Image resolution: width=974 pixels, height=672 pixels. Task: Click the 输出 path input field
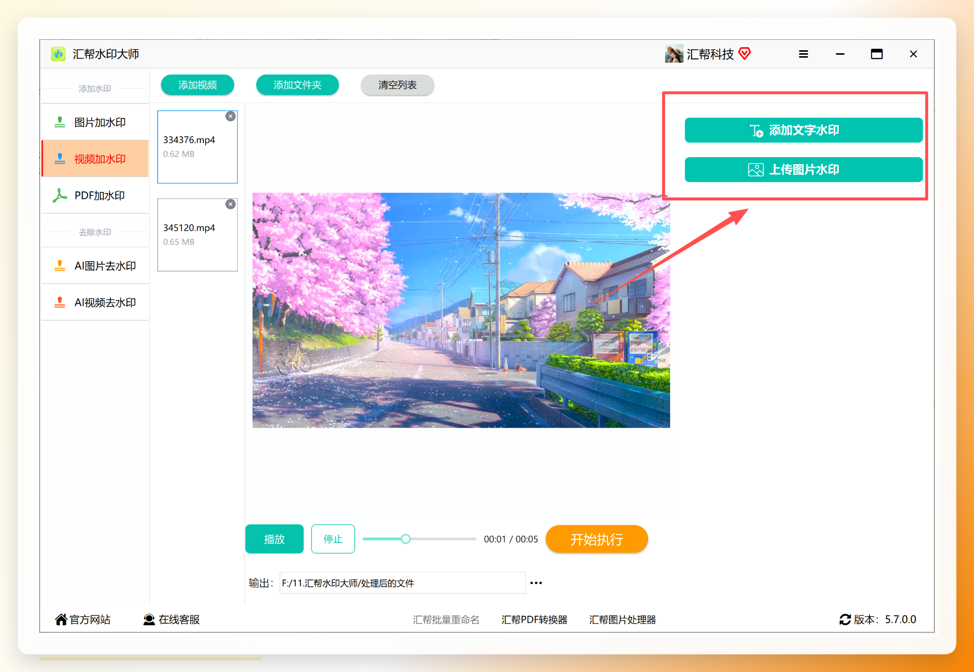[x=402, y=583]
